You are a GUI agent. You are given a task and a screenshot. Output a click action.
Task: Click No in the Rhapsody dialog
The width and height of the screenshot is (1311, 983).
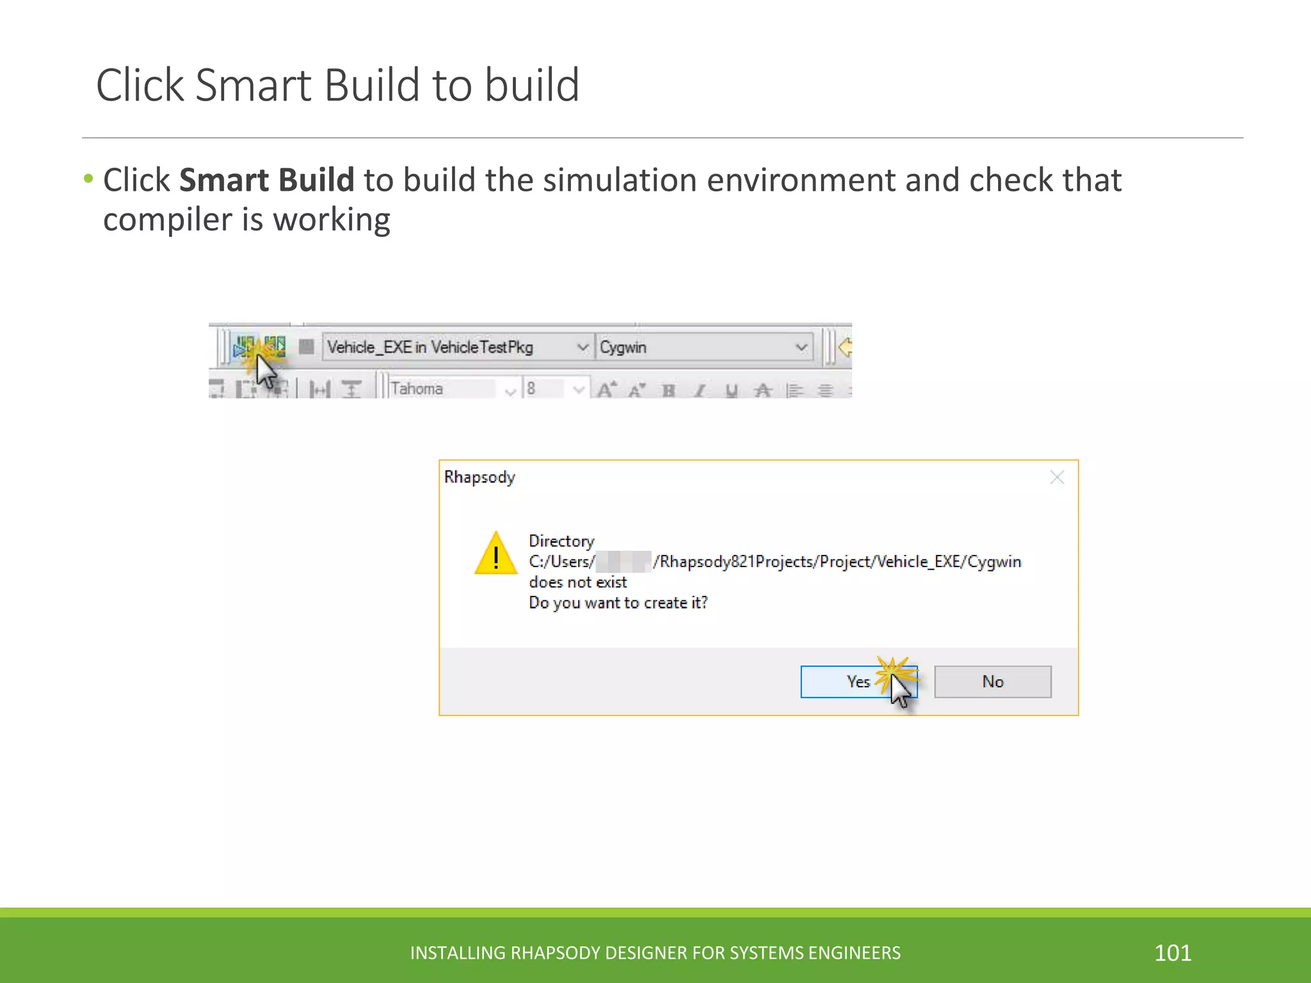pos(993,682)
